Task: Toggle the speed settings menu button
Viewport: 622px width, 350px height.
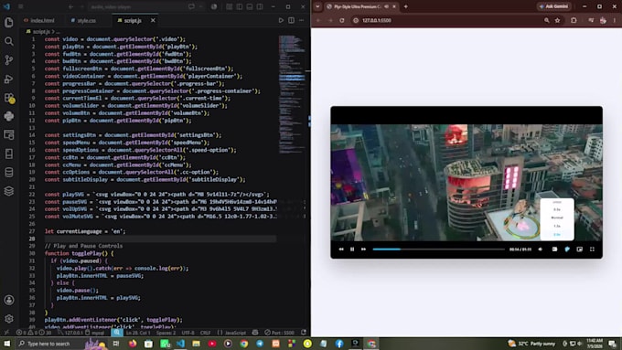Action: [567, 249]
